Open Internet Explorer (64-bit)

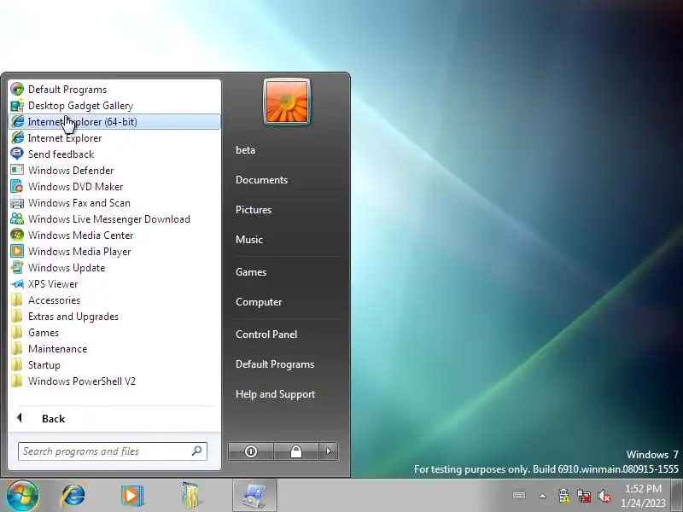114,122
